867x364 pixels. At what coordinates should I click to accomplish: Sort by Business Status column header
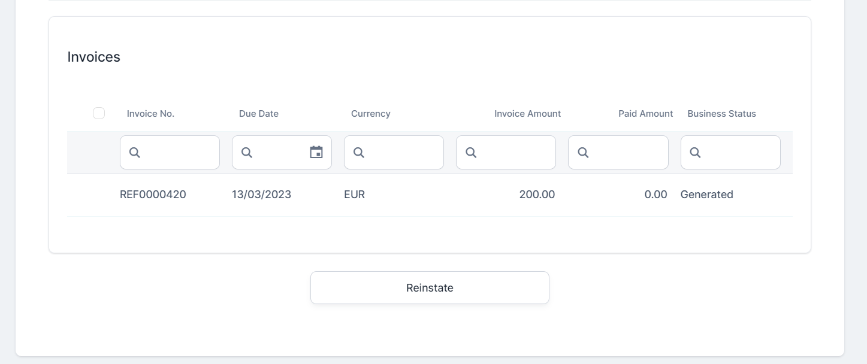721,114
